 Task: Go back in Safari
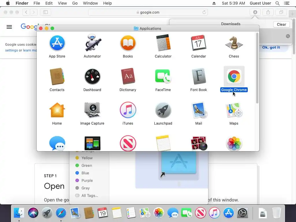pos(26,12)
